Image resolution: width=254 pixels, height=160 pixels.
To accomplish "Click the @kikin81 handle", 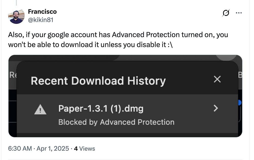I will click(40, 20).
